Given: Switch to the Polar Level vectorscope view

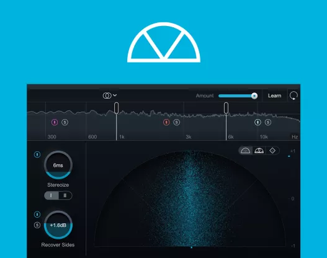Looking at the screenshot, I should coord(259,151).
